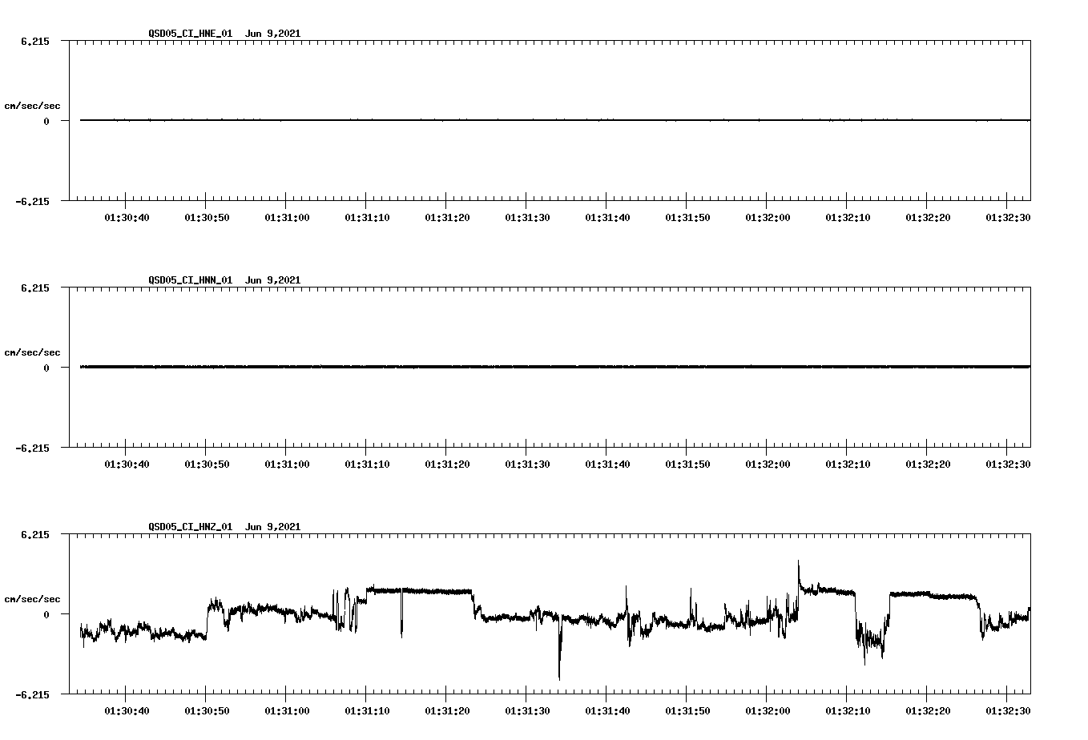
Task: Click the cm/sec/sec unit label of the HNE plot
Action: point(32,106)
